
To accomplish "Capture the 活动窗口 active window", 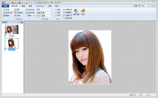I will click(x=19, y=13).
